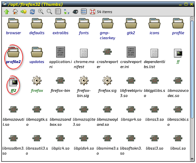Switch the list details view icon
The height and width of the screenshot is (163, 196).
click(58, 11)
